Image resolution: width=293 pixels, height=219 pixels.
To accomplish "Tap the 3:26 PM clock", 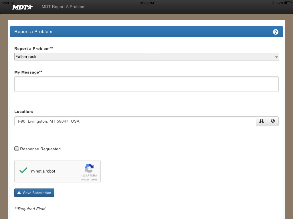I will click(147, 3).
